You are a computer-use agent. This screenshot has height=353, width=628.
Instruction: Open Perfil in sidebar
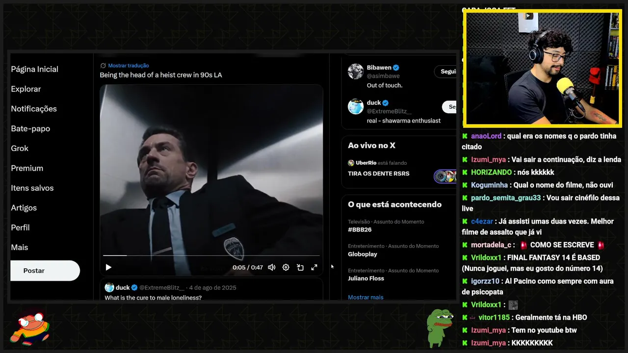click(x=20, y=227)
